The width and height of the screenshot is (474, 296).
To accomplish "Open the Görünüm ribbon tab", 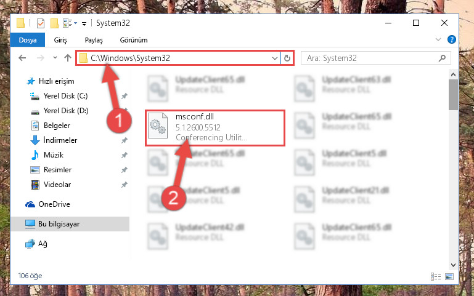I will coord(134,40).
